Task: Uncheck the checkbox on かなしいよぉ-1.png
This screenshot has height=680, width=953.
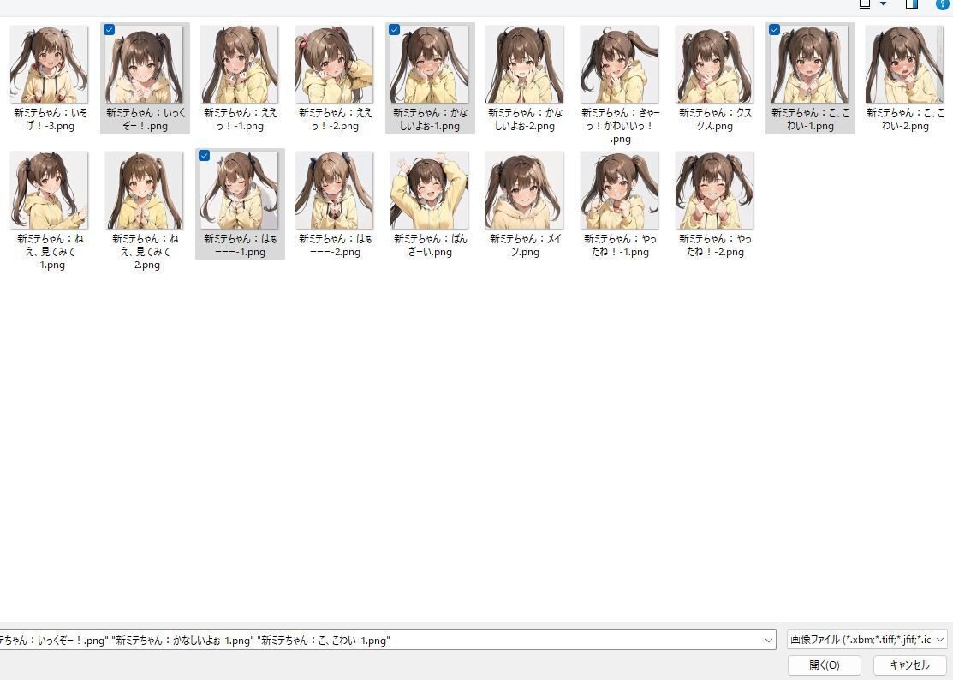Action: [x=395, y=29]
